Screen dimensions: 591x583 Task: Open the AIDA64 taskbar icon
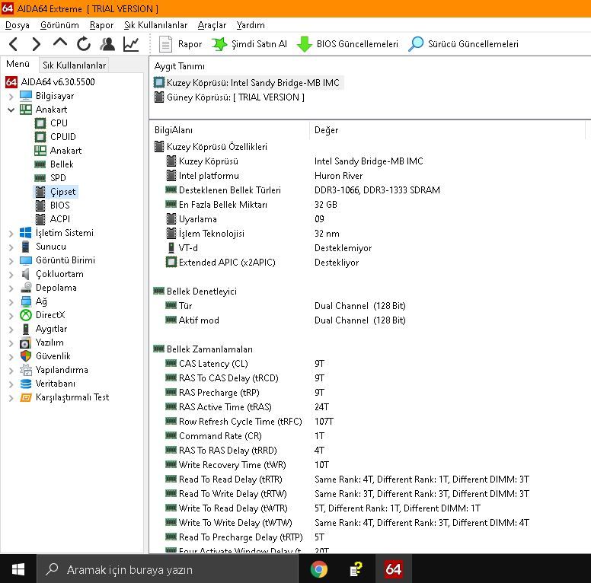tap(393, 569)
